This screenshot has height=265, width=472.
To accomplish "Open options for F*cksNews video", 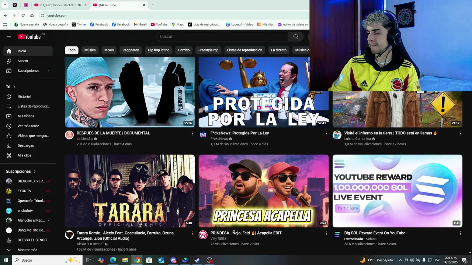I will point(326,134).
